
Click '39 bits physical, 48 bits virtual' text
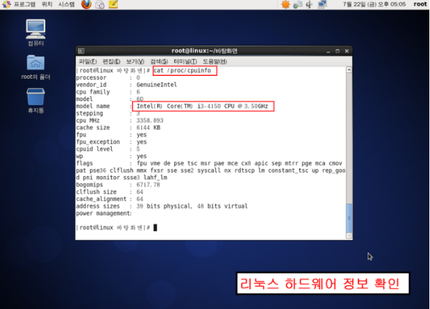coord(192,206)
